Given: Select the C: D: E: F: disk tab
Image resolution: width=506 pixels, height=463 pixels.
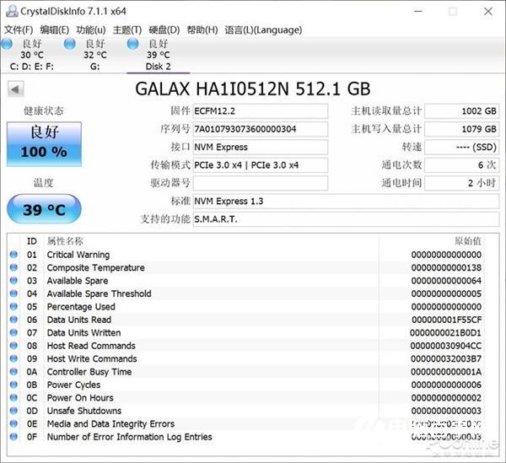Looking at the screenshot, I should click(x=32, y=55).
